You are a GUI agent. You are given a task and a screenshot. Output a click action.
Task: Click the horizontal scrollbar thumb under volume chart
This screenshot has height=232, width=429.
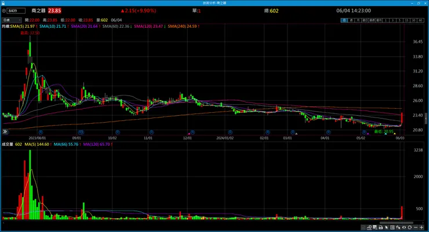point(396,223)
